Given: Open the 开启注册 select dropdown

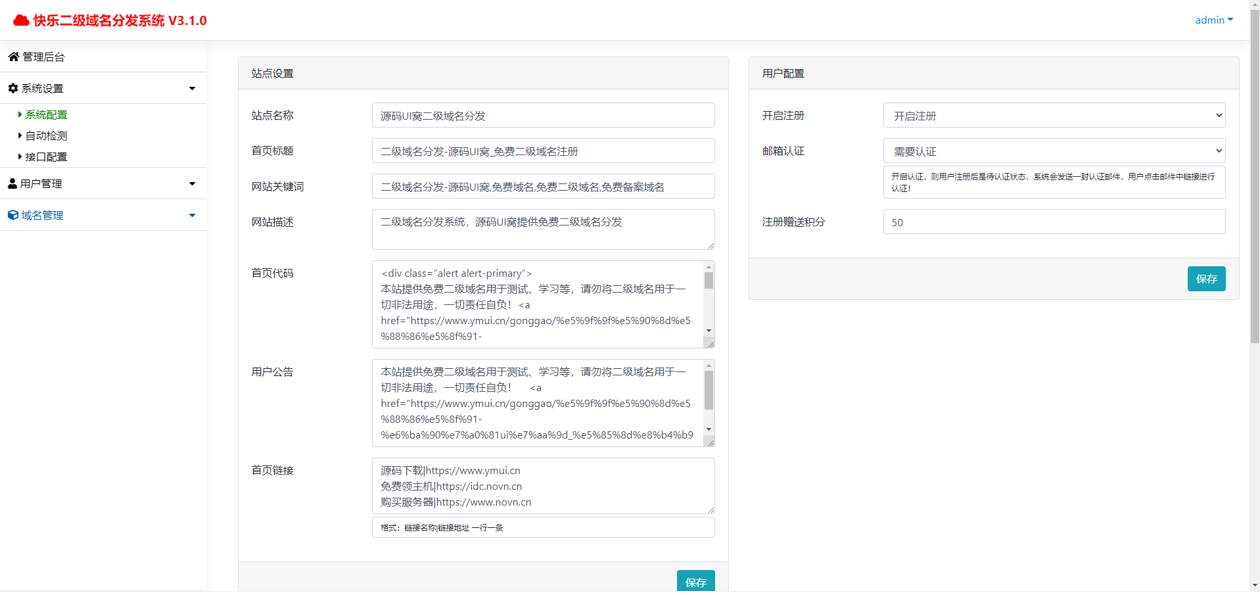Looking at the screenshot, I should pos(1054,116).
